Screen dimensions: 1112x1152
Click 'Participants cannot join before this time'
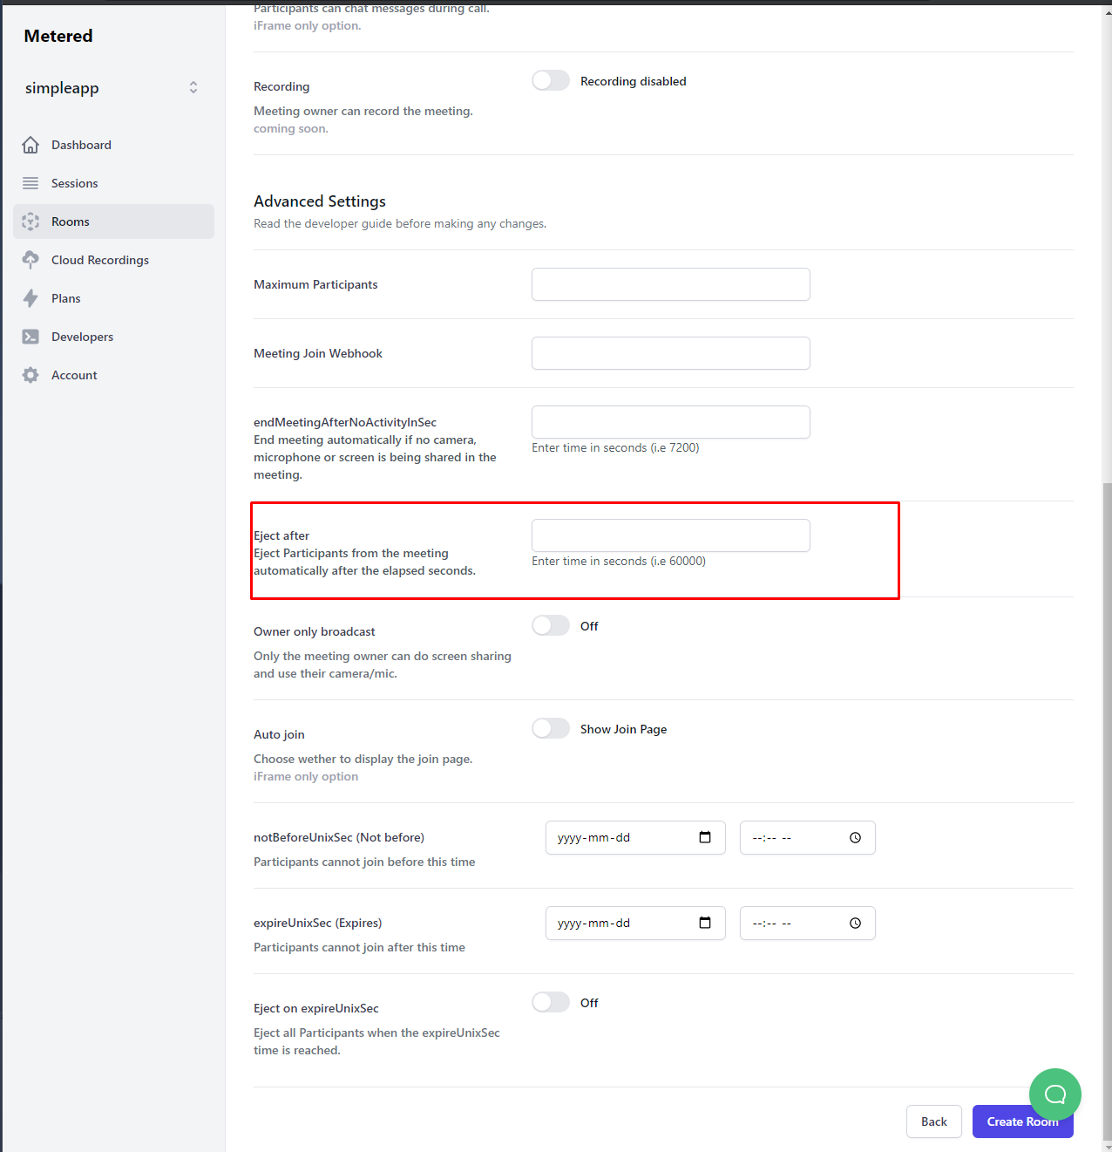364,862
